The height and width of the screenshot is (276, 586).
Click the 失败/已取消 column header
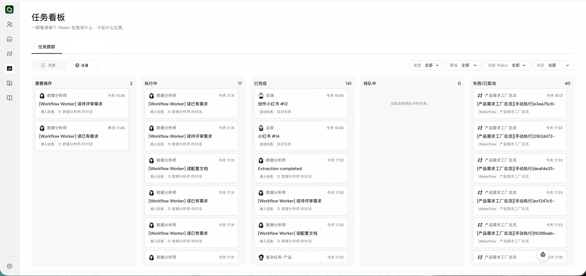point(484,84)
